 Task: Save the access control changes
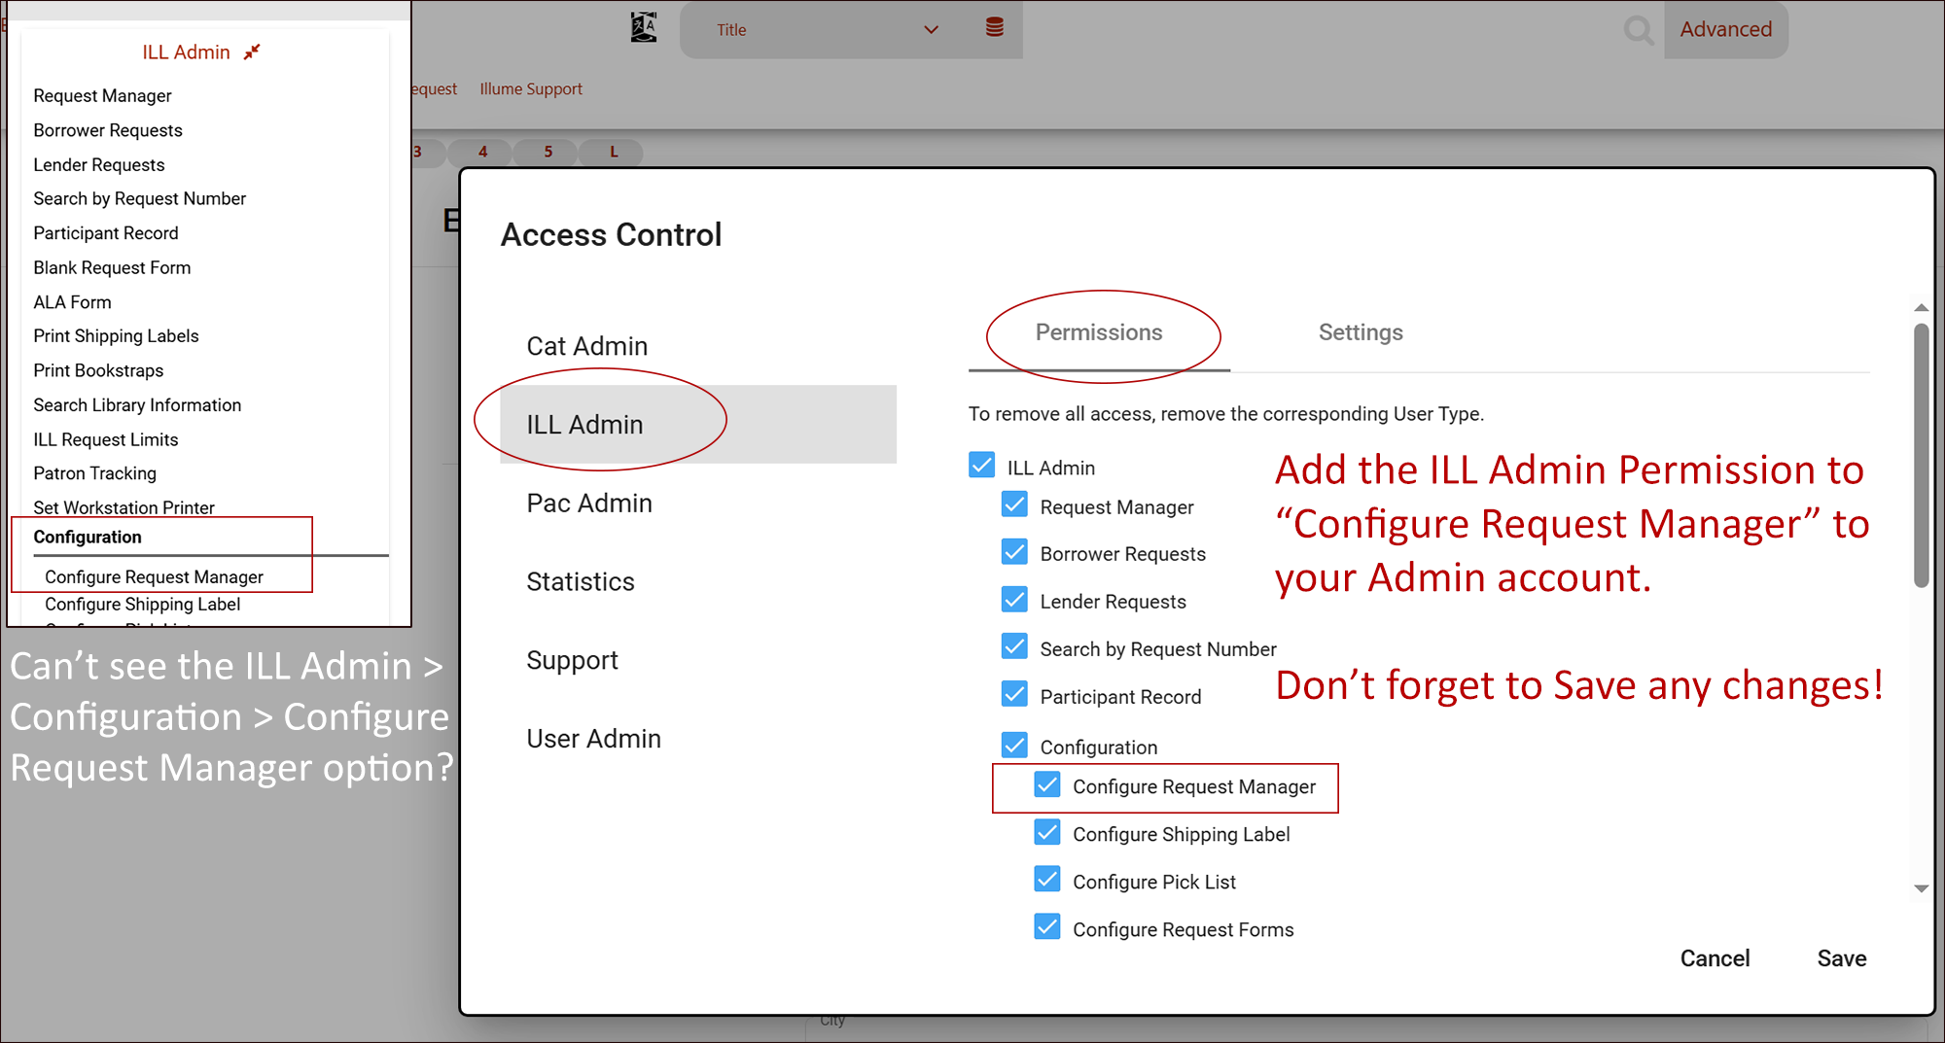coord(1842,958)
